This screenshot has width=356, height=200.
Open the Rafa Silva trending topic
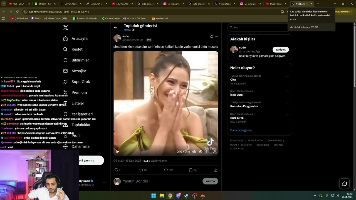pyautogui.click(x=237, y=118)
